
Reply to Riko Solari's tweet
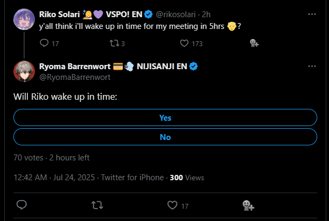[44, 43]
